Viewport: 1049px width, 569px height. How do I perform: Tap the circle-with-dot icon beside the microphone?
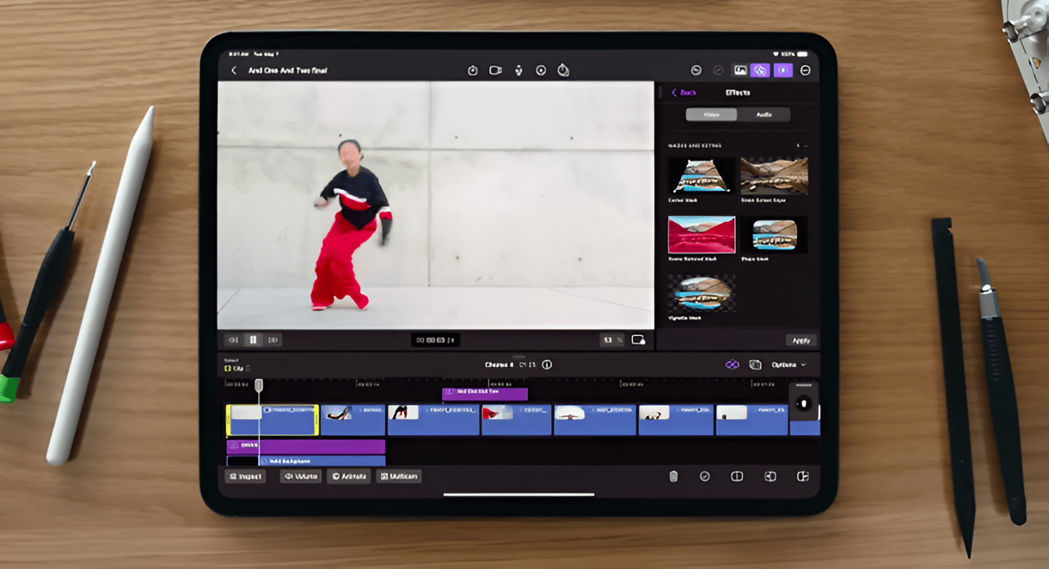click(x=541, y=70)
